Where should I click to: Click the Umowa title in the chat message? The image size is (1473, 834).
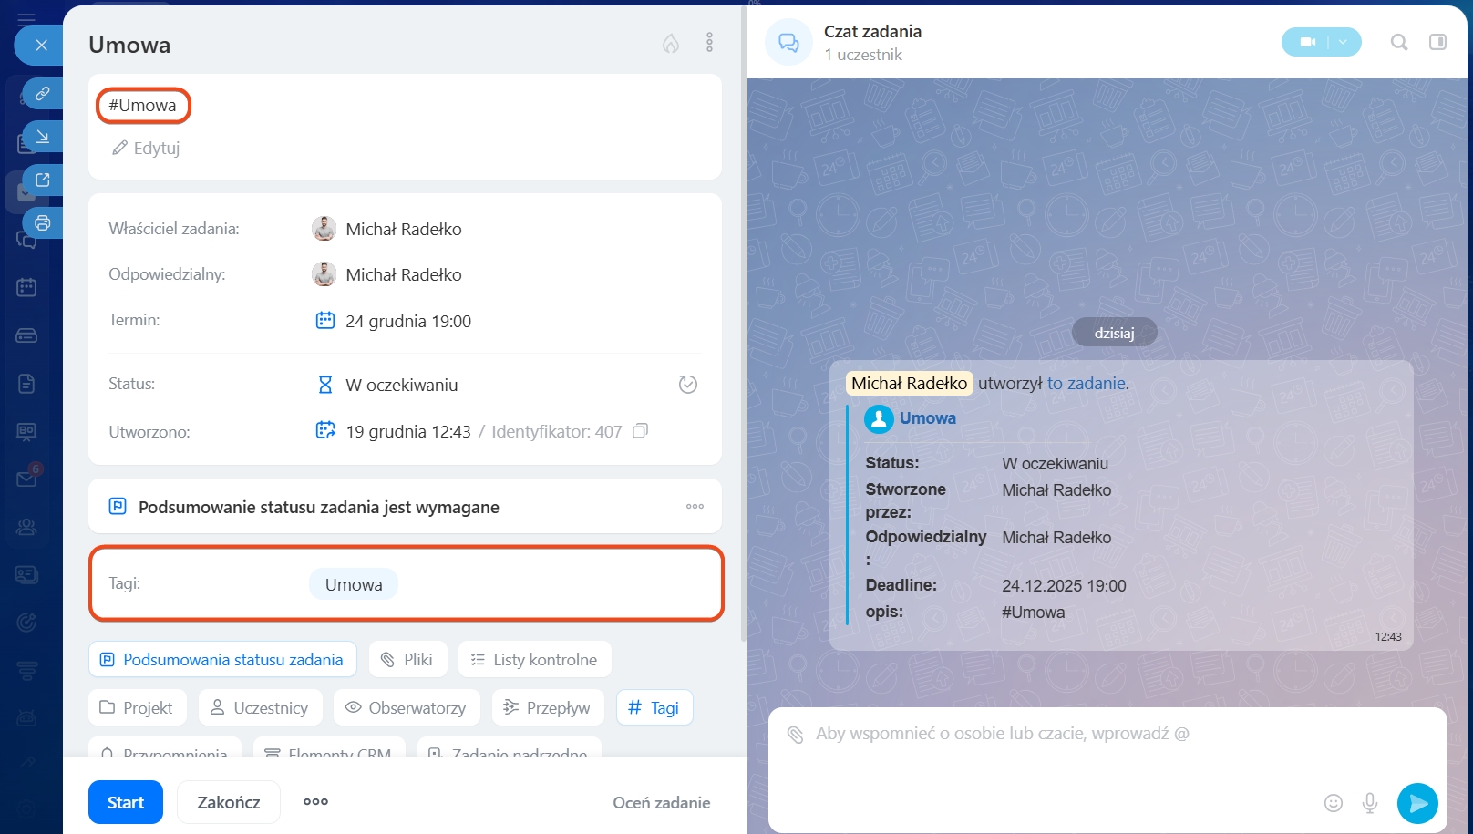click(928, 418)
